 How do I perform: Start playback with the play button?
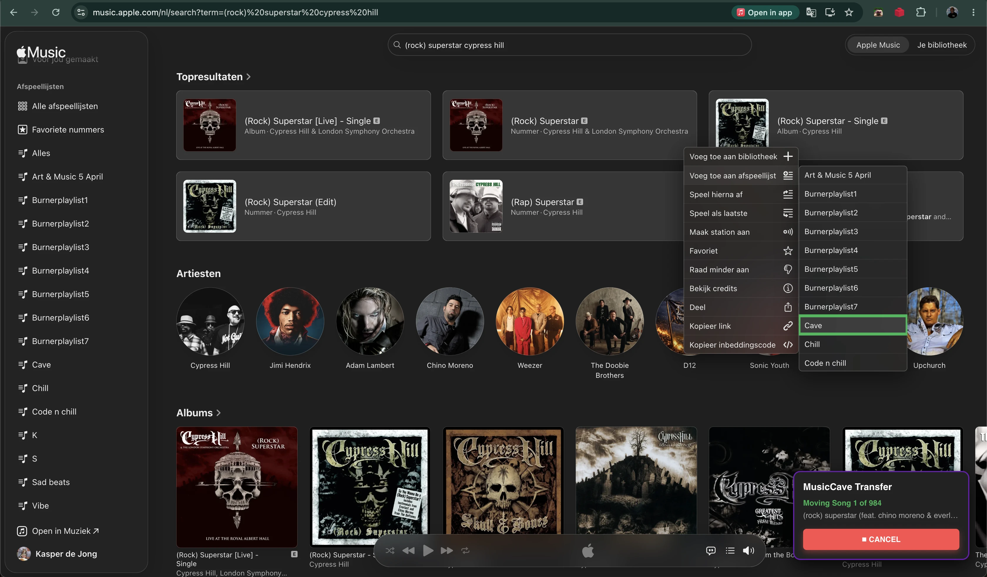[x=428, y=550]
